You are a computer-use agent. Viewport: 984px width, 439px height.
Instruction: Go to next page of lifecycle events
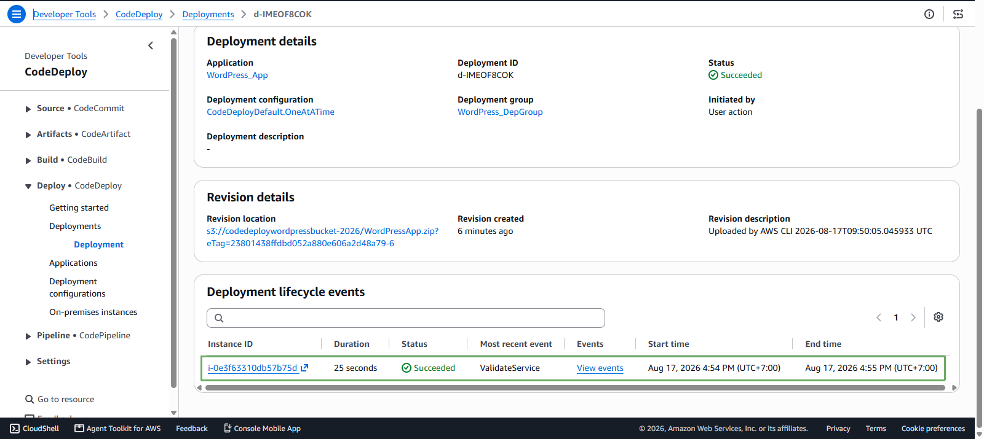pyautogui.click(x=913, y=317)
